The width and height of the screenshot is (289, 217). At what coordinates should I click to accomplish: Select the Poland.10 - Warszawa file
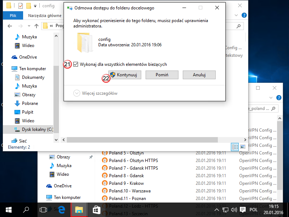click(x=126, y=191)
